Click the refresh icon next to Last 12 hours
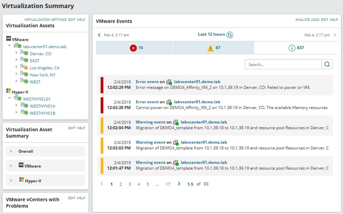 pos(230,35)
